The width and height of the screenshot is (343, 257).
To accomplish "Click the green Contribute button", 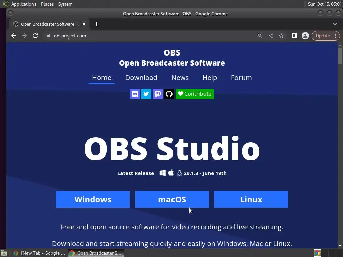I will click(195, 94).
